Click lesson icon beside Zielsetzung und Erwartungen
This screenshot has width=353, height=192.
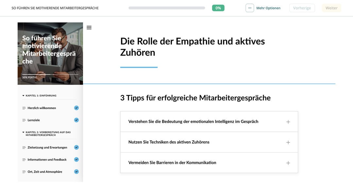(24, 148)
